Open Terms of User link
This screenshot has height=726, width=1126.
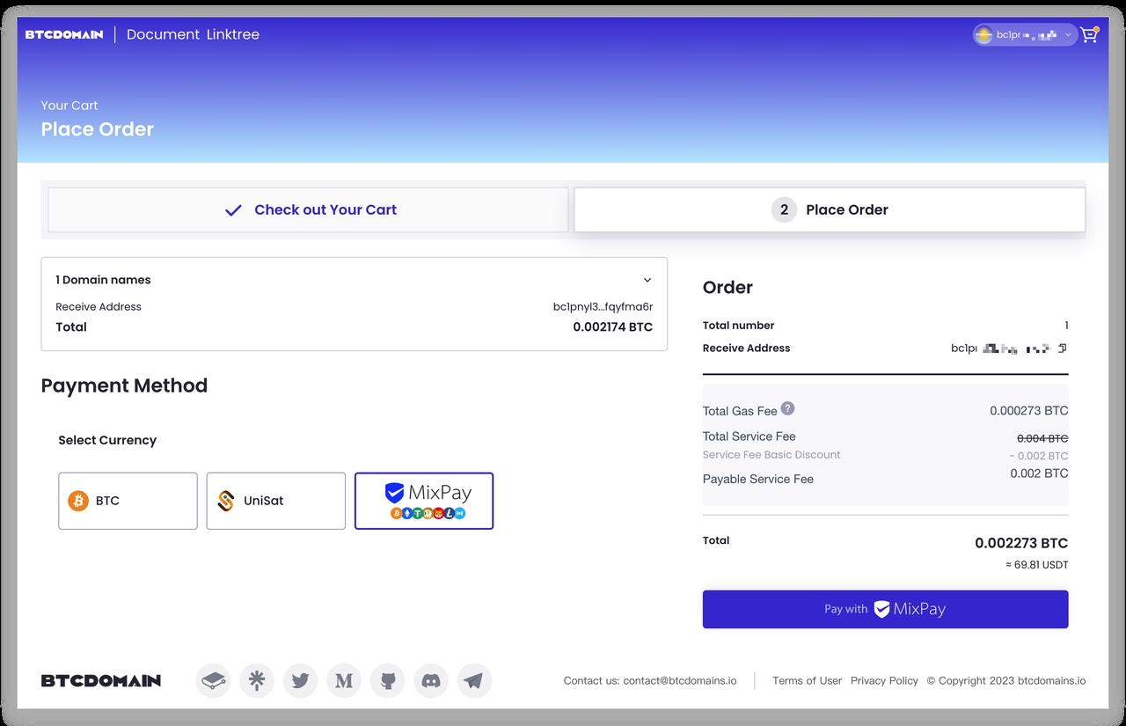tap(807, 680)
